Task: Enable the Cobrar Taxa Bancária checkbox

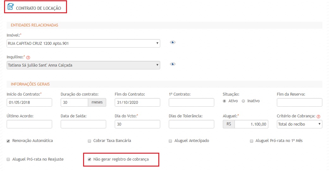Action: (x=90, y=141)
